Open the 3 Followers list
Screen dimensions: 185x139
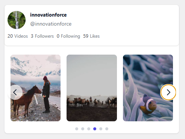[x=42, y=36]
